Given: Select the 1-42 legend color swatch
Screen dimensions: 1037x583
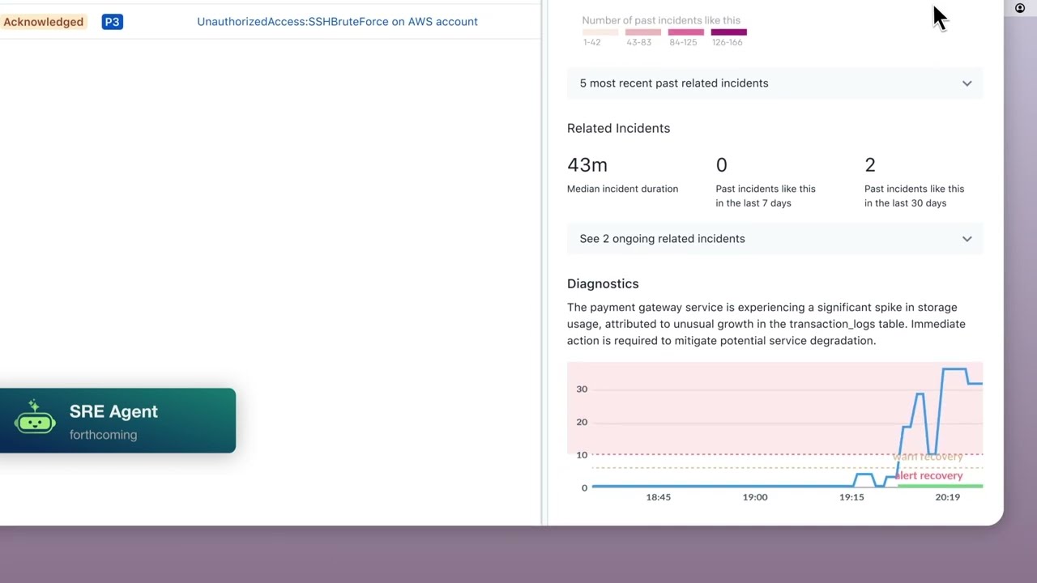Looking at the screenshot, I should coord(600,32).
